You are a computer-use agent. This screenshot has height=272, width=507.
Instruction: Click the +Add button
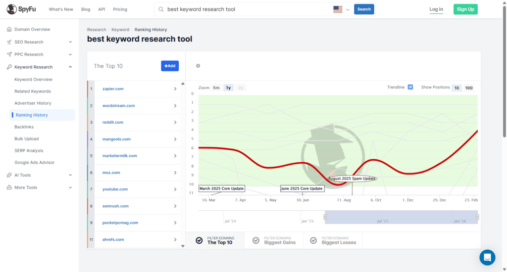(170, 66)
